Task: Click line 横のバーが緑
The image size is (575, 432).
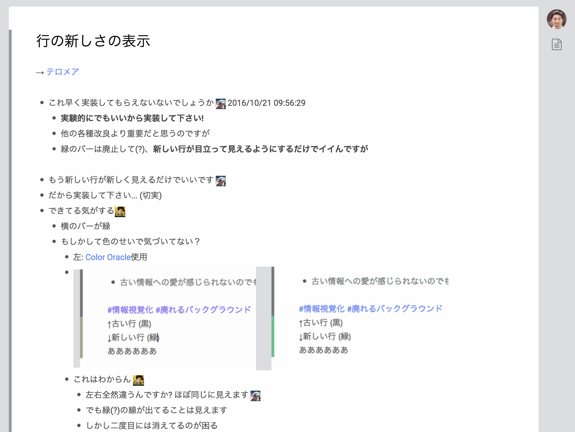Action: 86,226
